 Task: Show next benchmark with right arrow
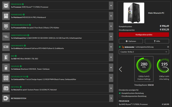point(167,69)
